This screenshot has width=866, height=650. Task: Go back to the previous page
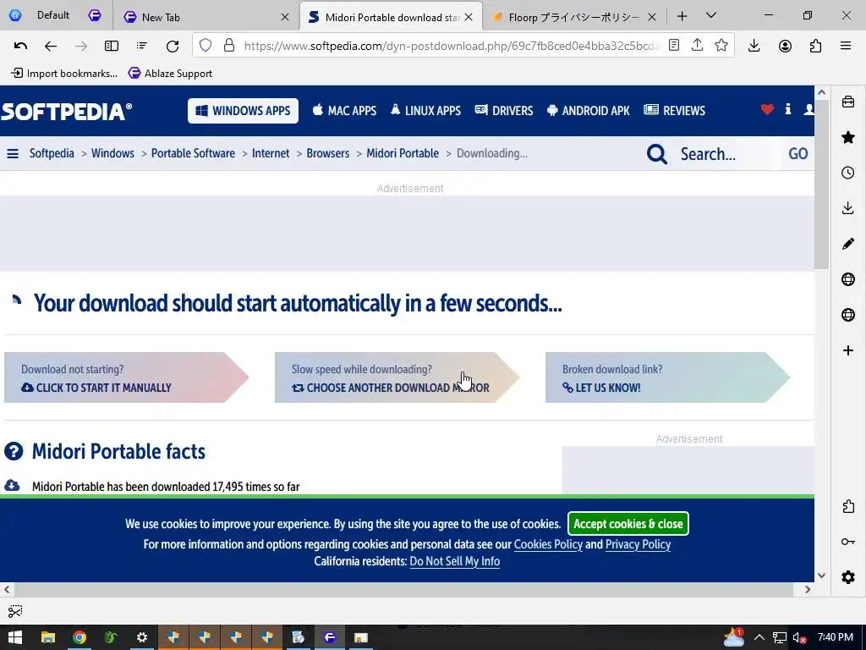click(50, 46)
